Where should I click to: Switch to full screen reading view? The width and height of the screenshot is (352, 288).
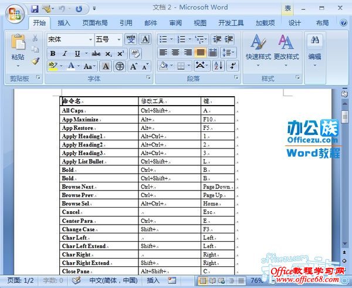pyautogui.click(x=212, y=280)
